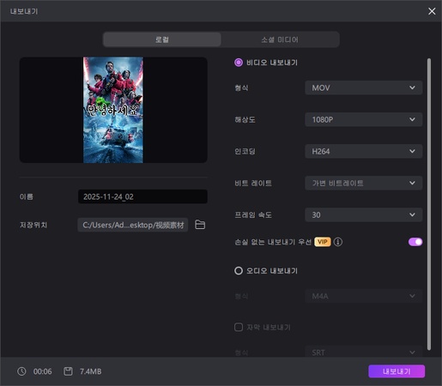The image size is (442, 386).
Task: Switch to the 소셜 미디어 tab
Action: click(280, 39)
